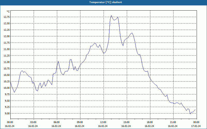
Task: Pick the 16.02.24 date under 15:00
Action: (x=126, y=126)
